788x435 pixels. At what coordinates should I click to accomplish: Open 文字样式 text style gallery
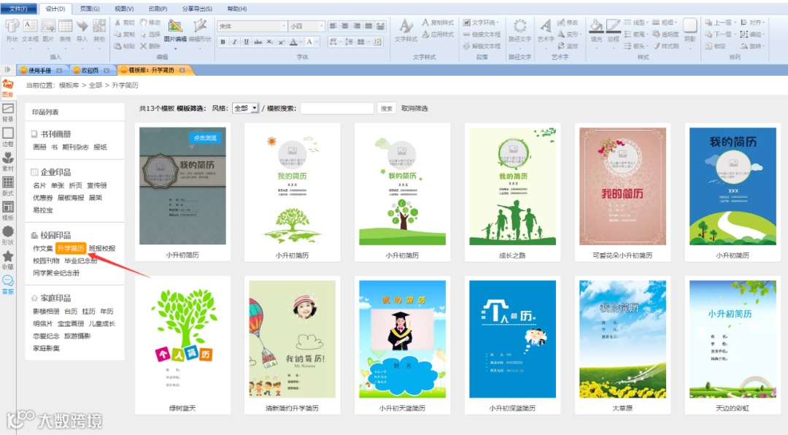click(406, 31)
